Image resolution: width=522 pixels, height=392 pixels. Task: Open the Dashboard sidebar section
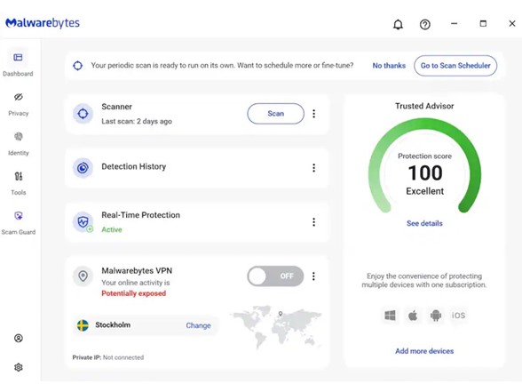(x=18, y=64)
